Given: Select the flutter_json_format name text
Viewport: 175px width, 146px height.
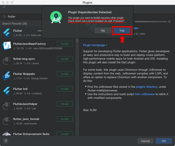Looking at the screenshot, I should coord(26,119).
